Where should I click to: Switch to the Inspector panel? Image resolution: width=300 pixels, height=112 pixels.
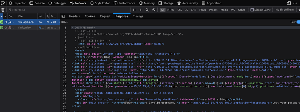17,3
